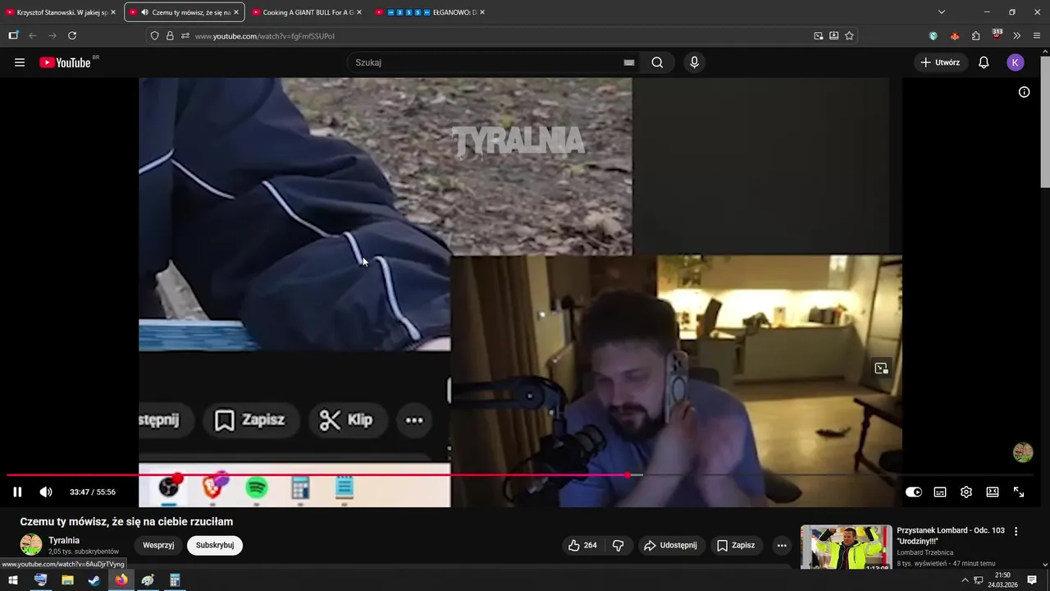This screenshot has height=591, width=1050.
Task: Click the Wesprzyj button
Action: [x=158, y=545]
